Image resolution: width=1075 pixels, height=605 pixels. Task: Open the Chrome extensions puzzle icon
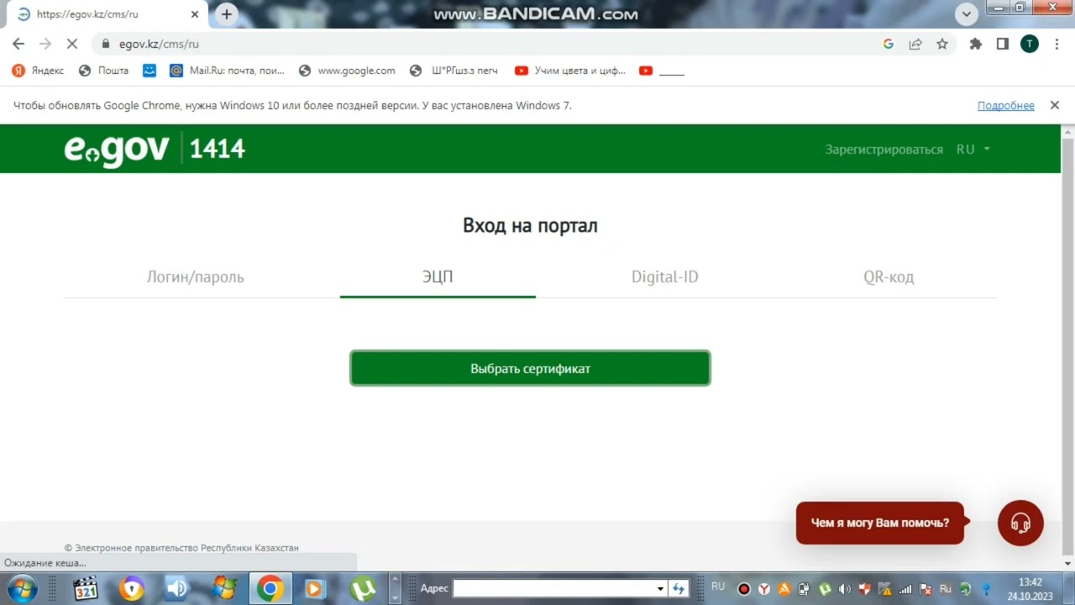point(975,44)
